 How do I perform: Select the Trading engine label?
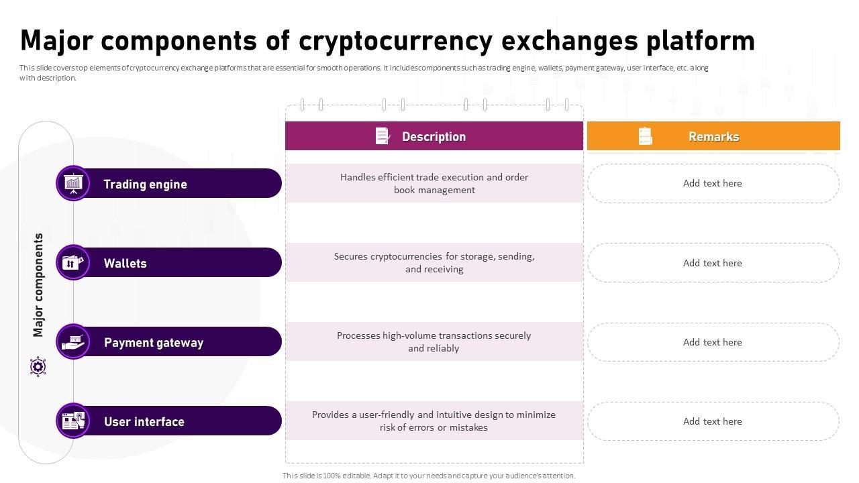(146, 184)
